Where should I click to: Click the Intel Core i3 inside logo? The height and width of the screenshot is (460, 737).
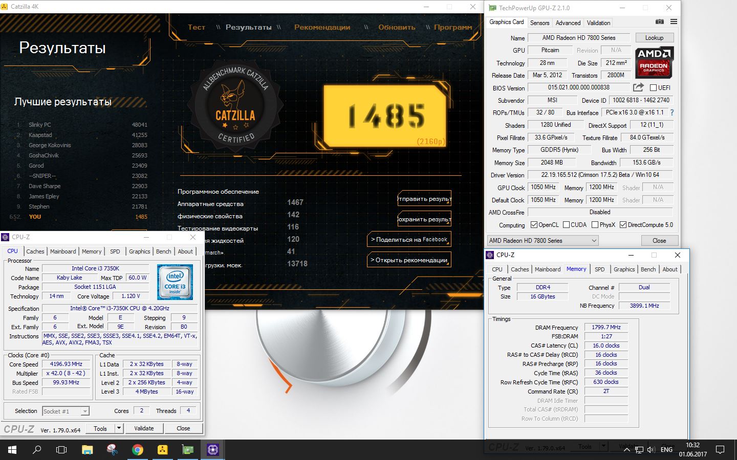(x=175, y=282)
